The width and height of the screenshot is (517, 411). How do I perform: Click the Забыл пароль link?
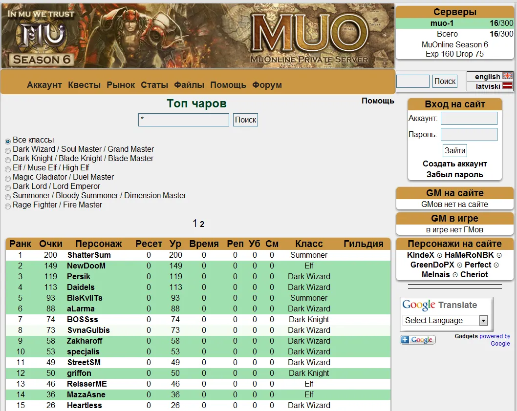(x=454, y=175)
